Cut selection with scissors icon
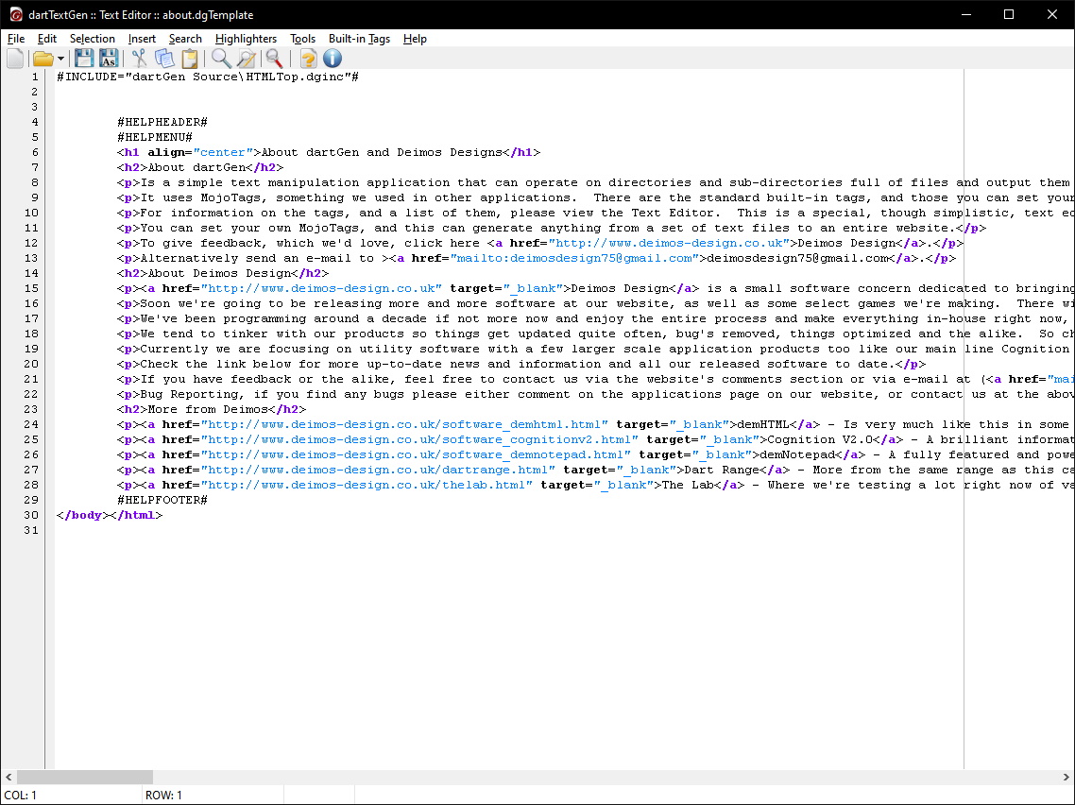The height and width of the screenshot is (805, 1075). pos(139,59)
